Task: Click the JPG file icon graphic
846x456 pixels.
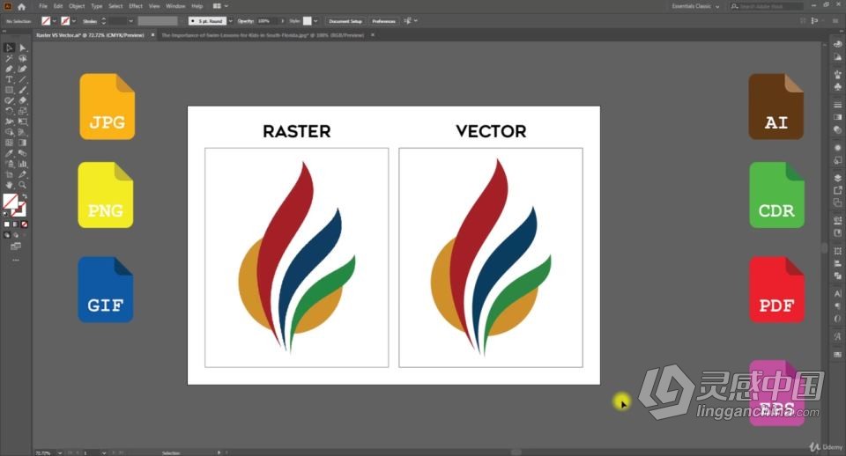Action: click(x=108, y=107)
